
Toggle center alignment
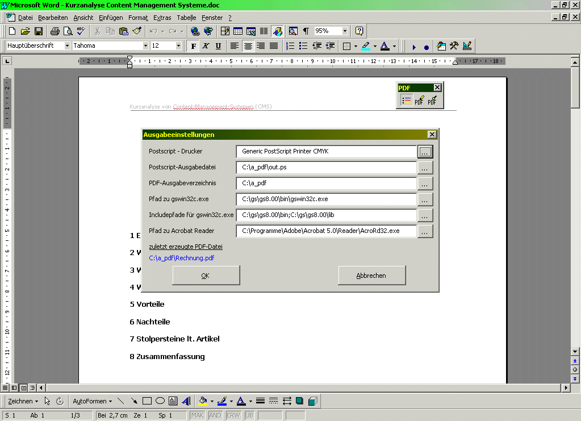click(x=248, y=46)
